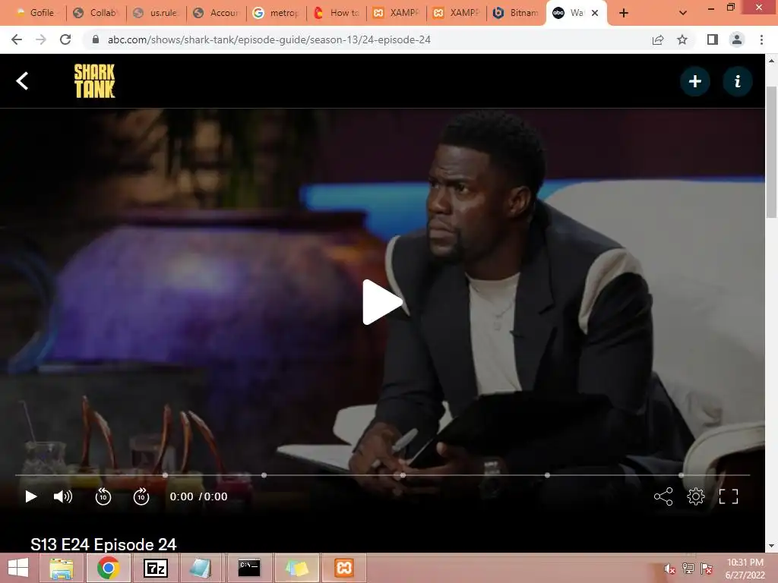
Task: Click the S13 E24 Episode 24 title
Action: [x=103, y=544]
